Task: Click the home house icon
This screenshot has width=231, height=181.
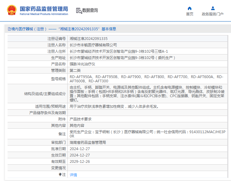Action: click(x=190, y=8)
